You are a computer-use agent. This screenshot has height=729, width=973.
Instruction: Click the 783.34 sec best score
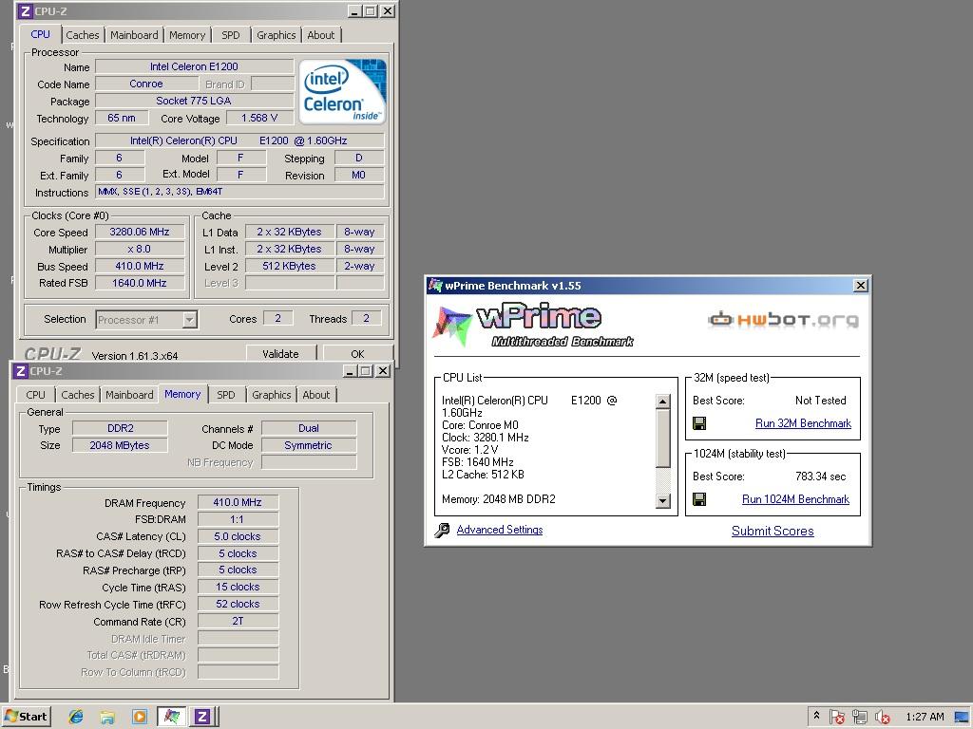pyautogui.click(x=820, y=477)
